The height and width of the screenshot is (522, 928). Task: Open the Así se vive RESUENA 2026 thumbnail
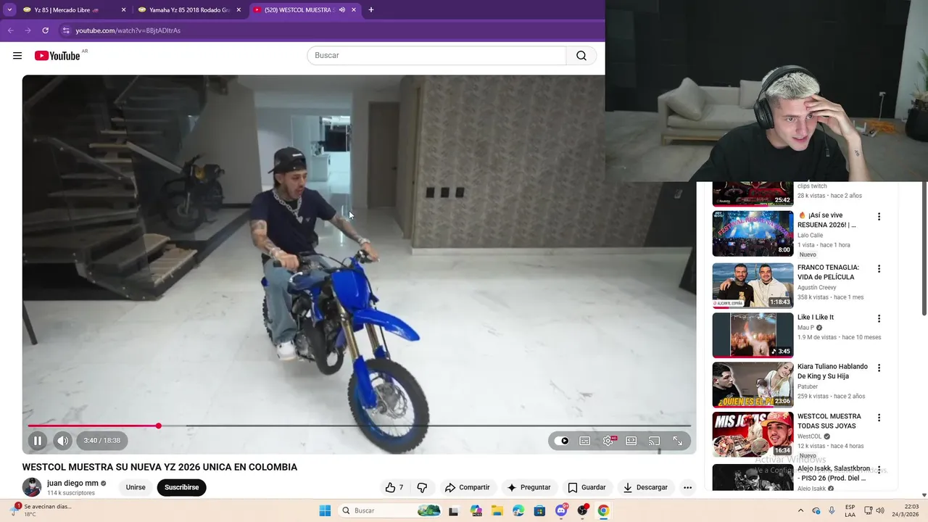click(753, 233)
